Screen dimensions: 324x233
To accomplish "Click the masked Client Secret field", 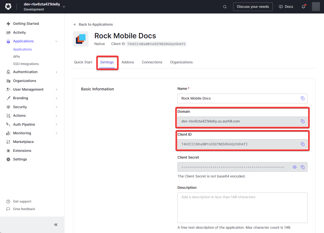I will 242,167.
